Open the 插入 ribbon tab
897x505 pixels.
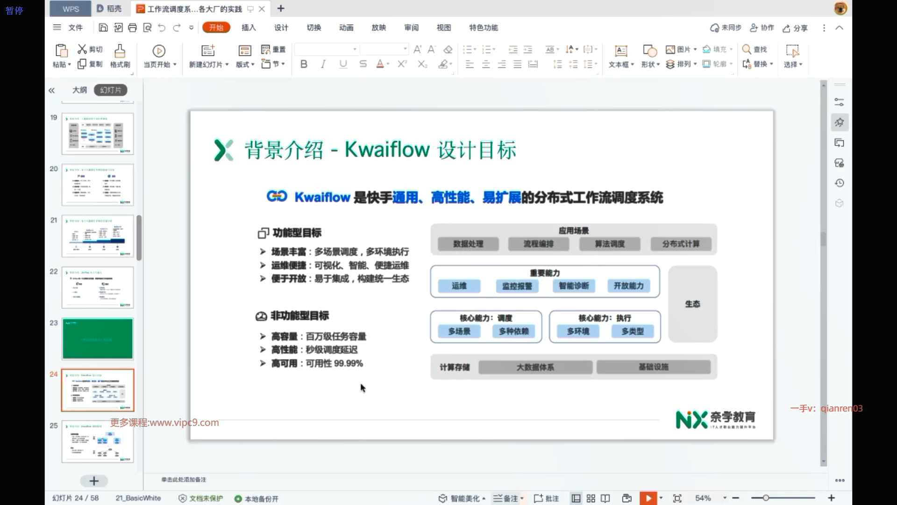tap(249, 28)
